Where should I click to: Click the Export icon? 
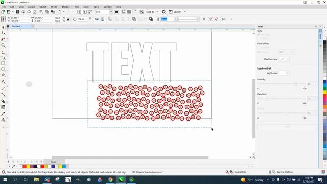85,12
